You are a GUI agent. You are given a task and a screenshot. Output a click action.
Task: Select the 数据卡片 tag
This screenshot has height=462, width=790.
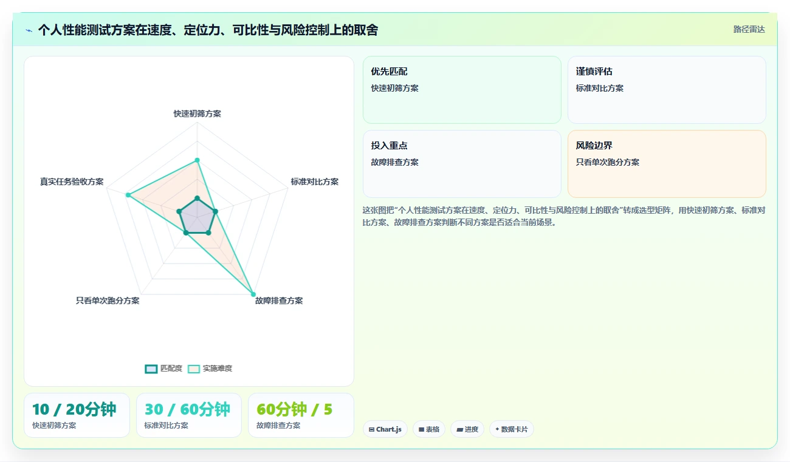tap(512, 429)
